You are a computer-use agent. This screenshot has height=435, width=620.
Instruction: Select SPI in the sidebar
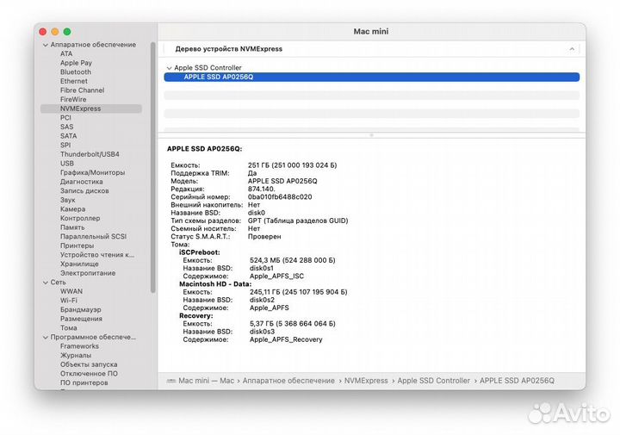65,145
